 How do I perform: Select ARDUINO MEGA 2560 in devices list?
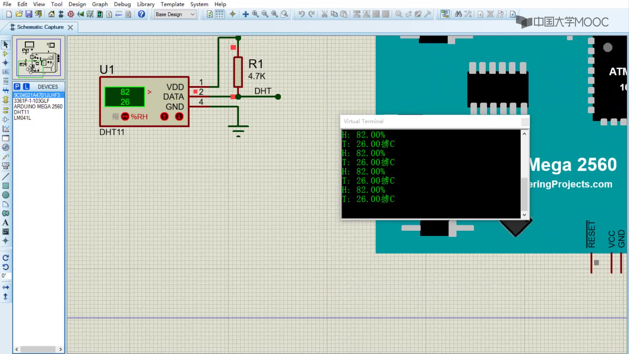click(38, 107)
